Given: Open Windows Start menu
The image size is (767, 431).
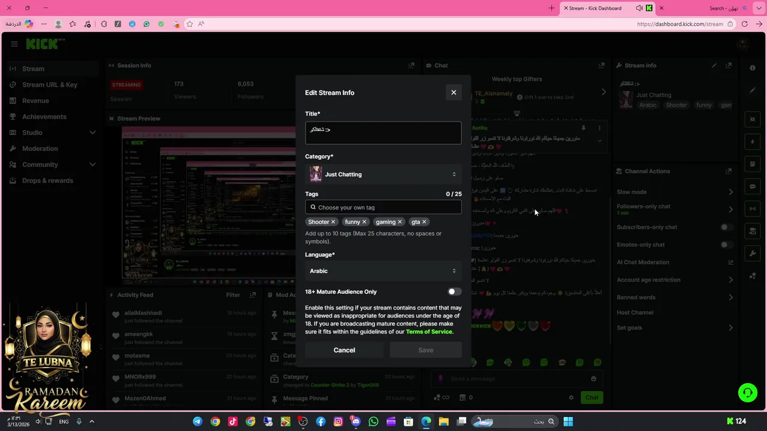Looking at the screenshot, I should pos(568,421).
